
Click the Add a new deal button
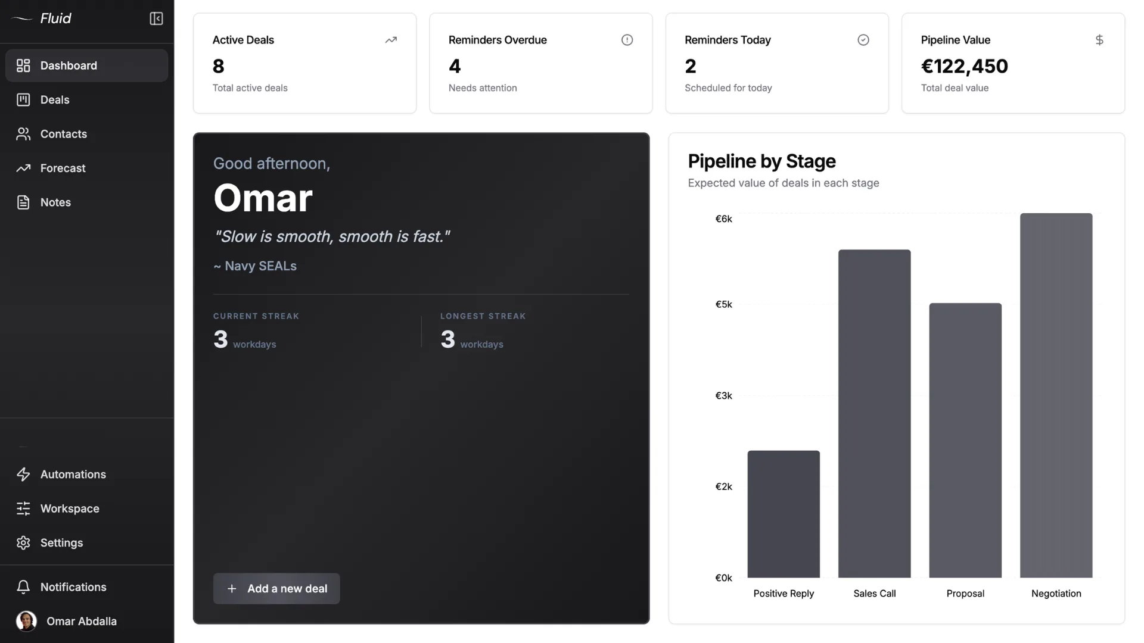click(x=276, y=588)
